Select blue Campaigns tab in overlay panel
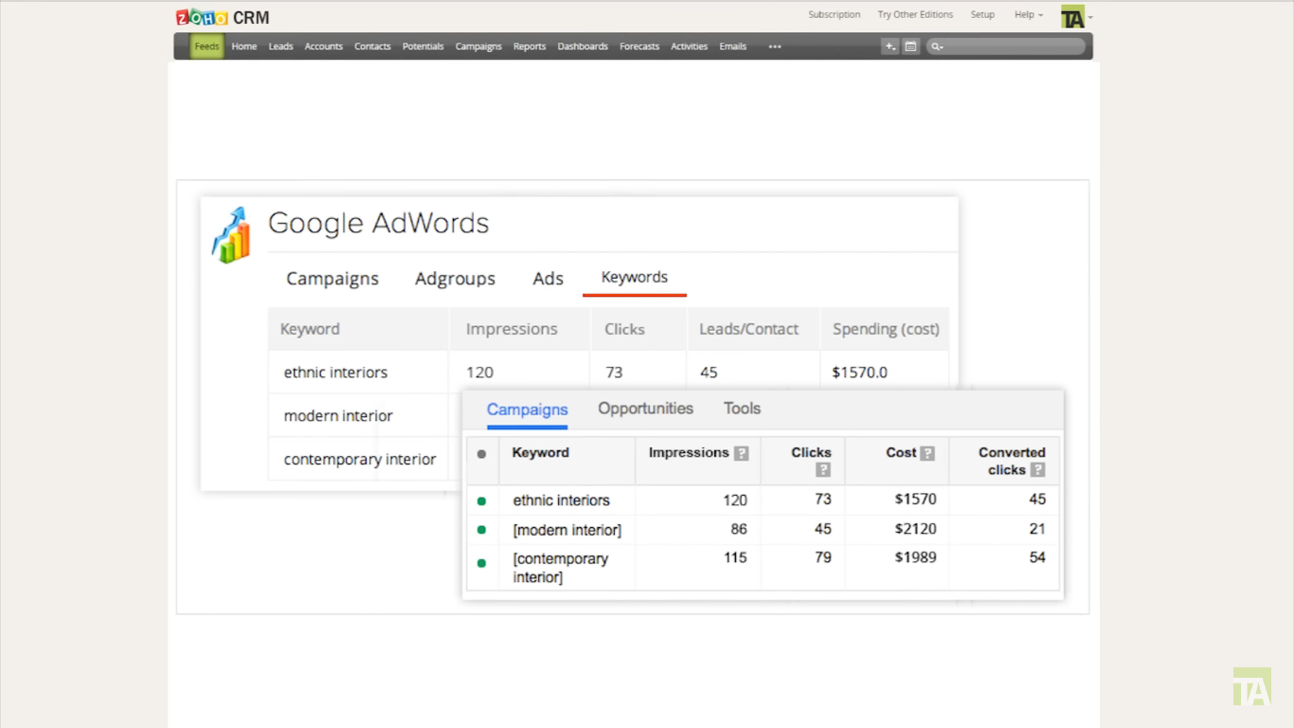 [528, 409]
